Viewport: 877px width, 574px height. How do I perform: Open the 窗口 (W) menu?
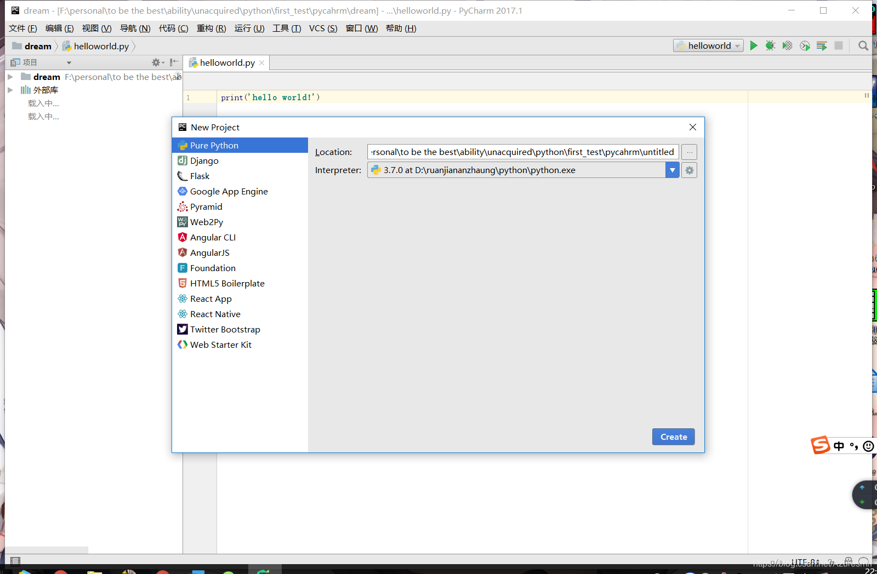coord(362,28)
